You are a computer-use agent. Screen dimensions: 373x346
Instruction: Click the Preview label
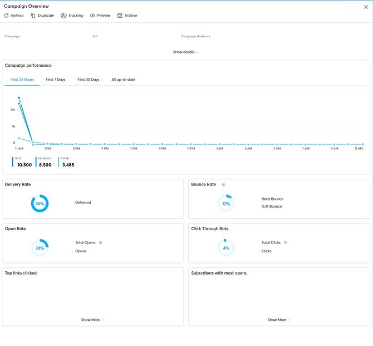pos(104,16)
